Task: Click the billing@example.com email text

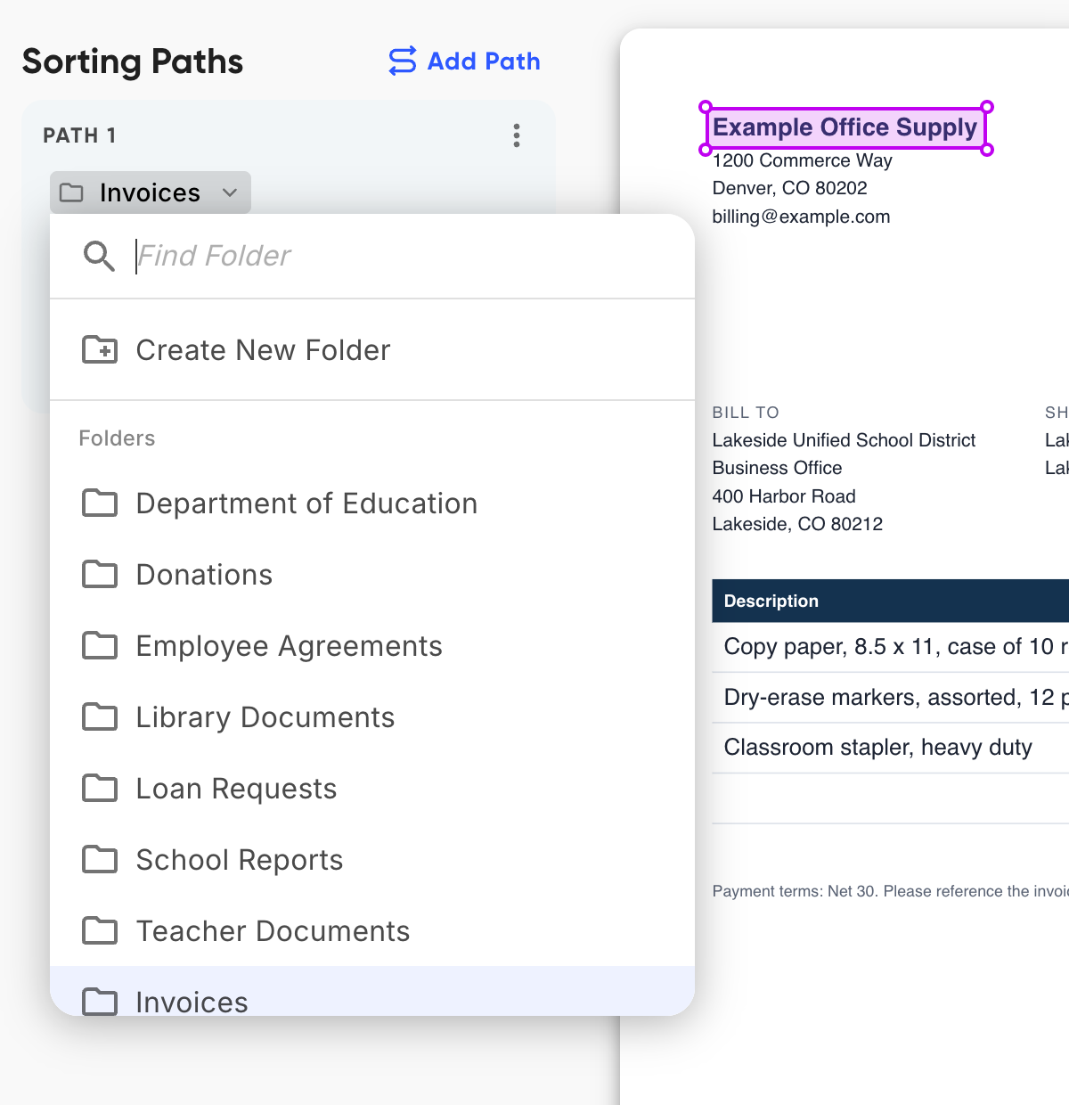Action: click(x=801, y=217)
